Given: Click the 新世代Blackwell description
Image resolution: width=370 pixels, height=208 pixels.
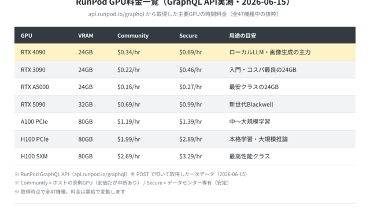Looking at the screenshot, I should coord(251,105).
